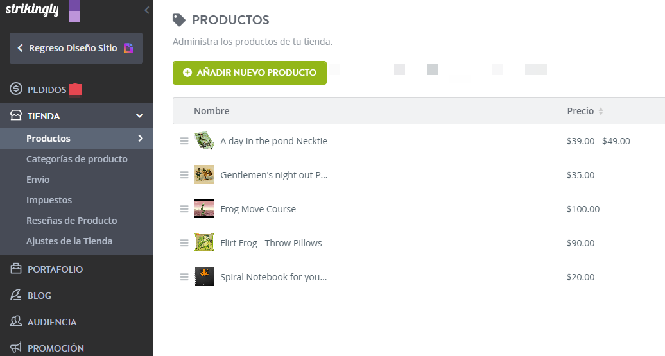
Task: Click the Blog quill icon
Action: click(16, 295)
